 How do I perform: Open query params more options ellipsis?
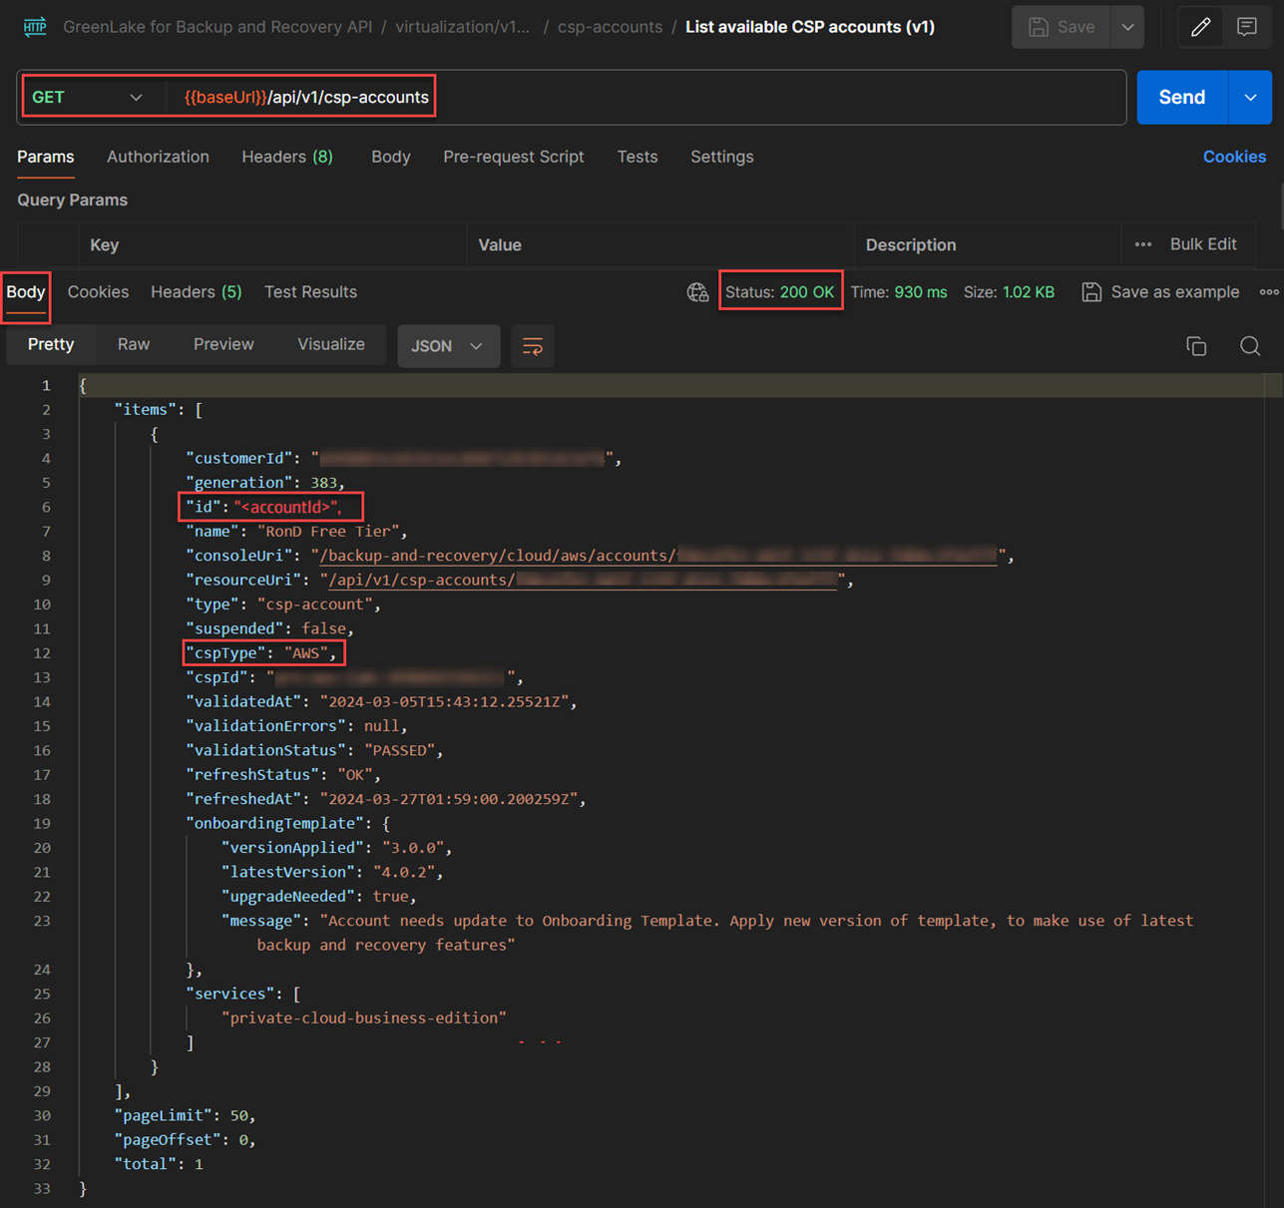(1143, 244)
